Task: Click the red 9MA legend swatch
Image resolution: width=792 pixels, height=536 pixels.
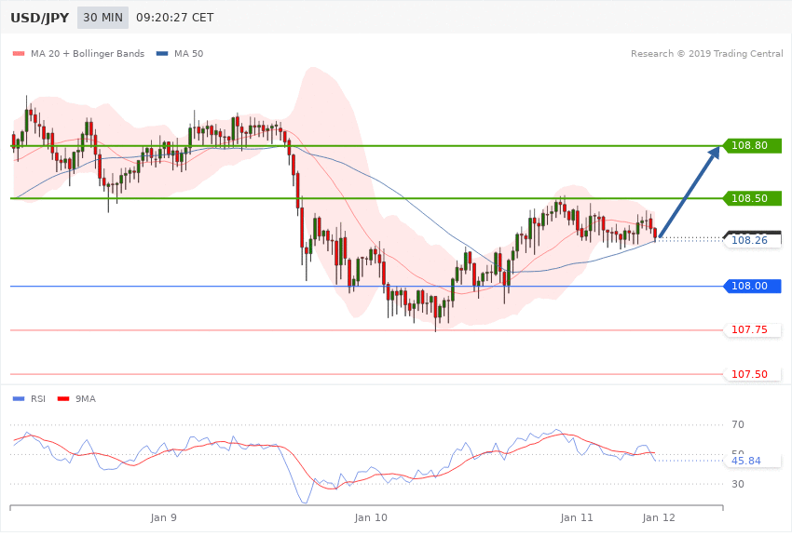Action: (x=63, y=399)
